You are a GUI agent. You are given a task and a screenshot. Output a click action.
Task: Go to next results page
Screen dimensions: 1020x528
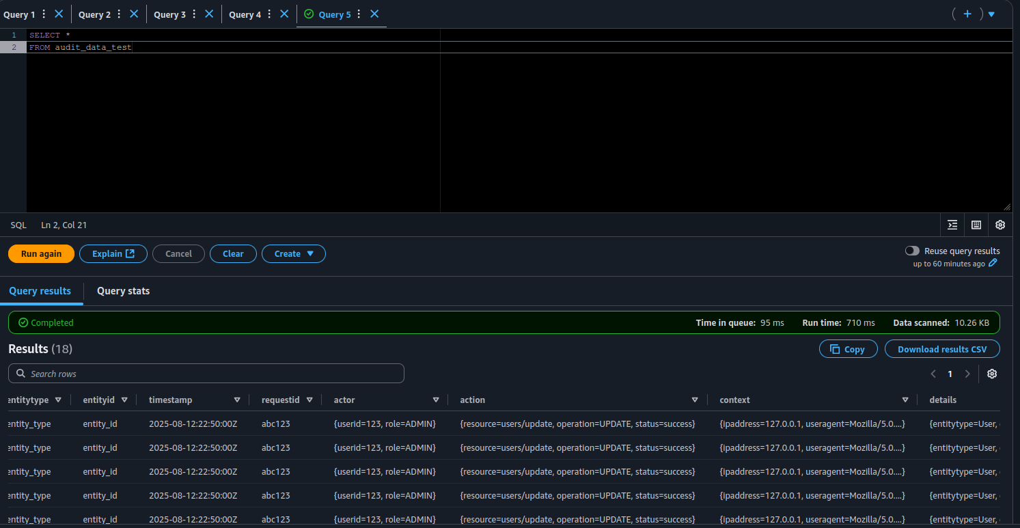coord(967,374)
